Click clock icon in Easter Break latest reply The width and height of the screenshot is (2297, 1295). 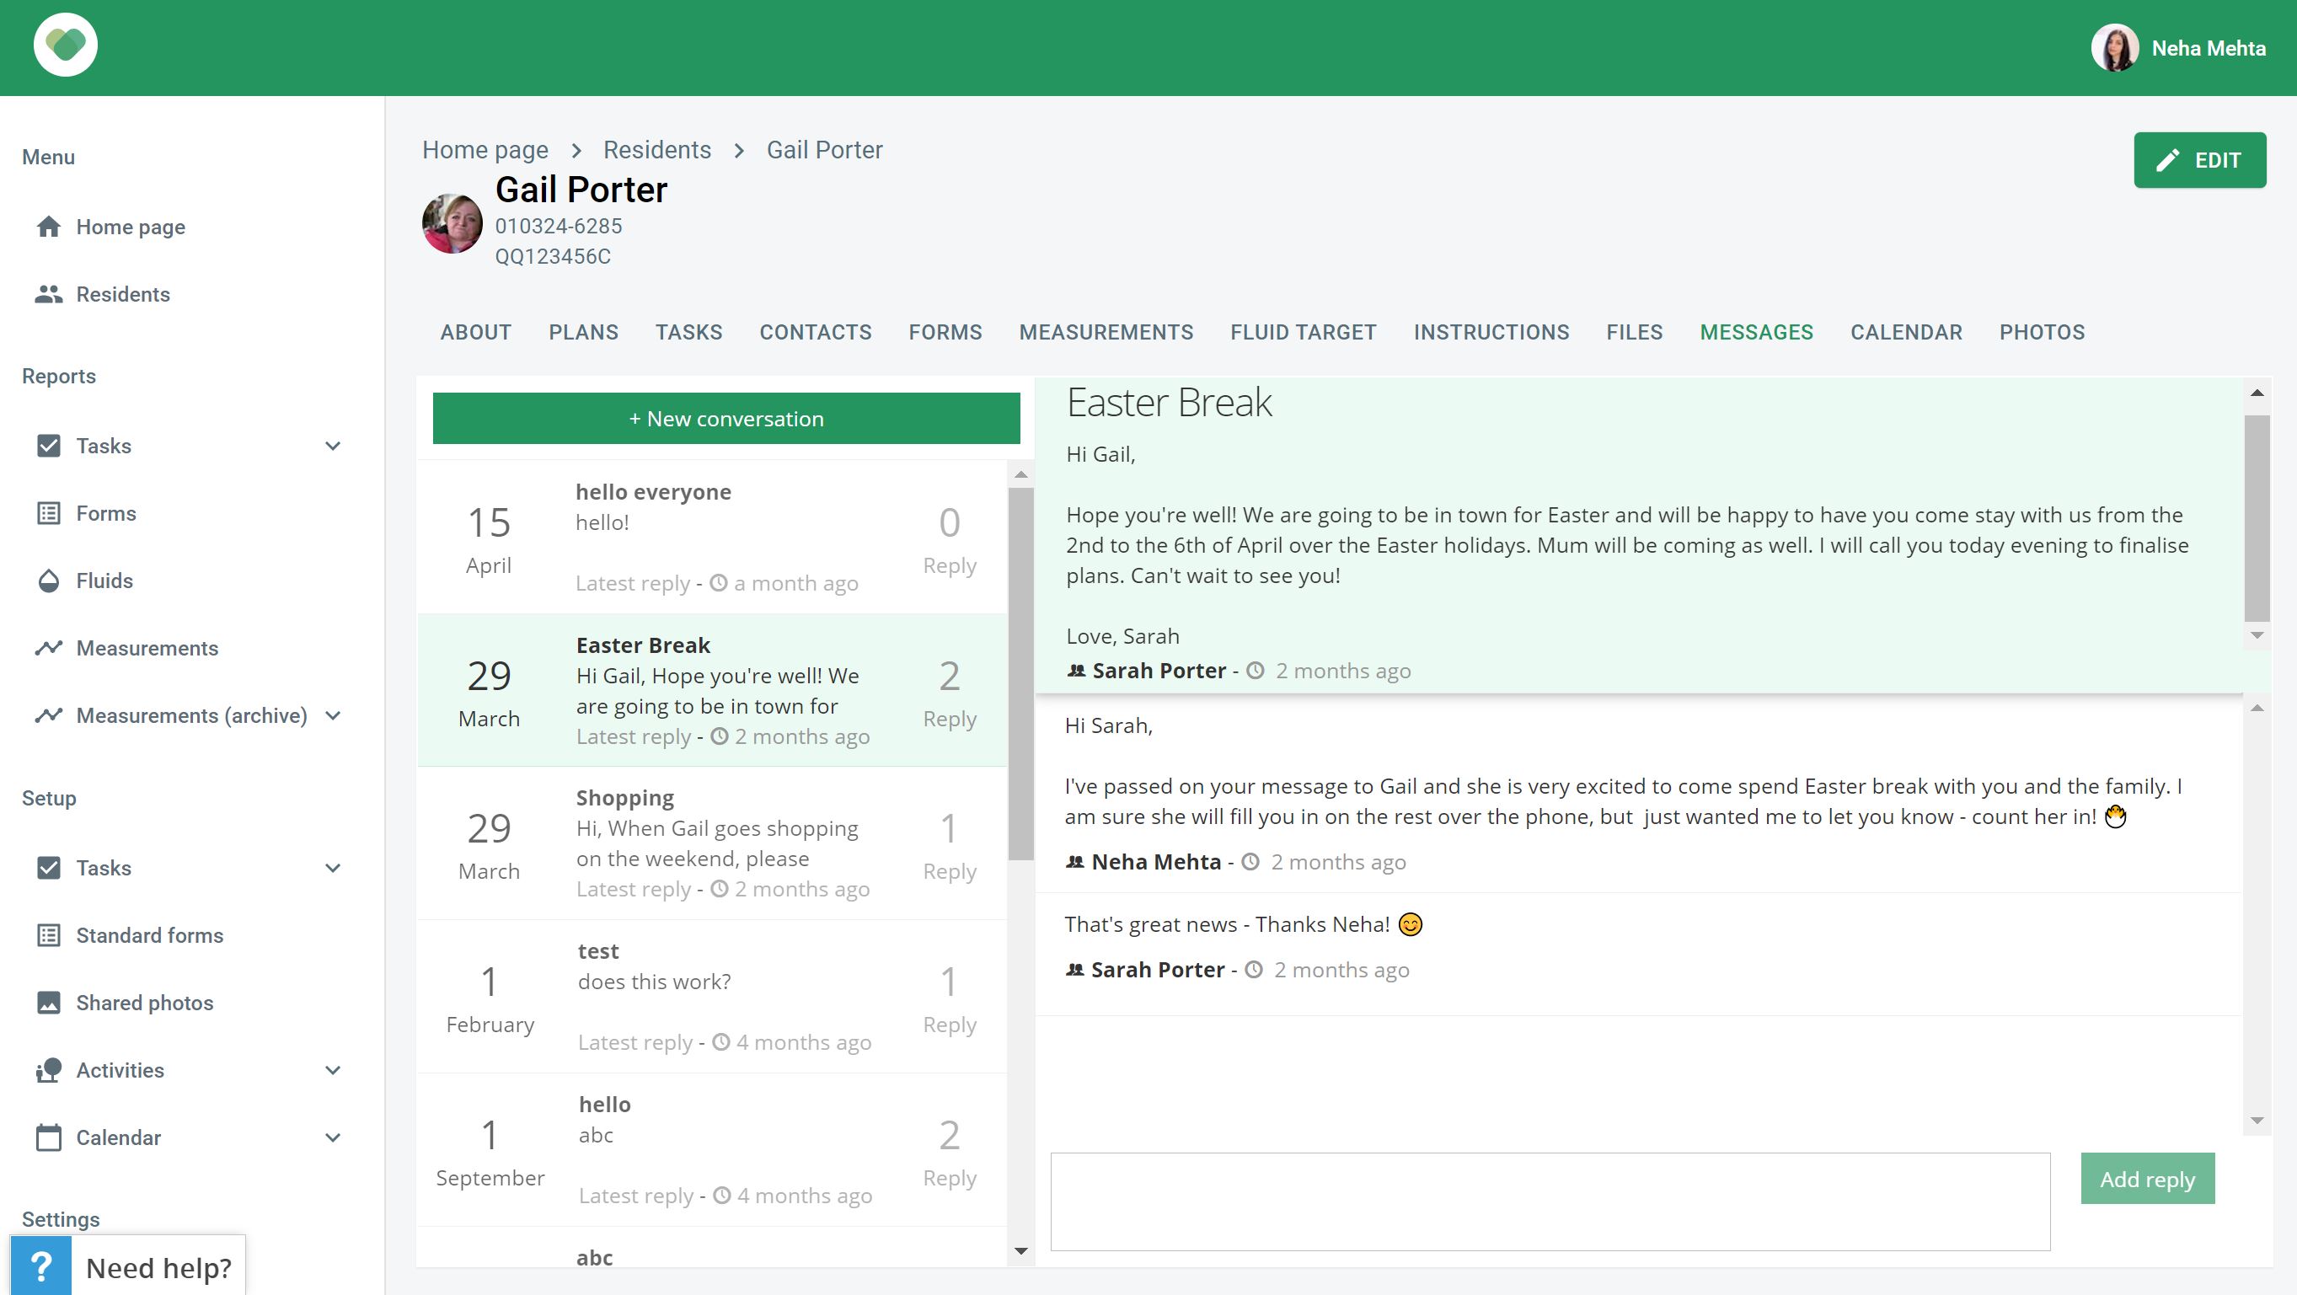(x=720, y=736)
